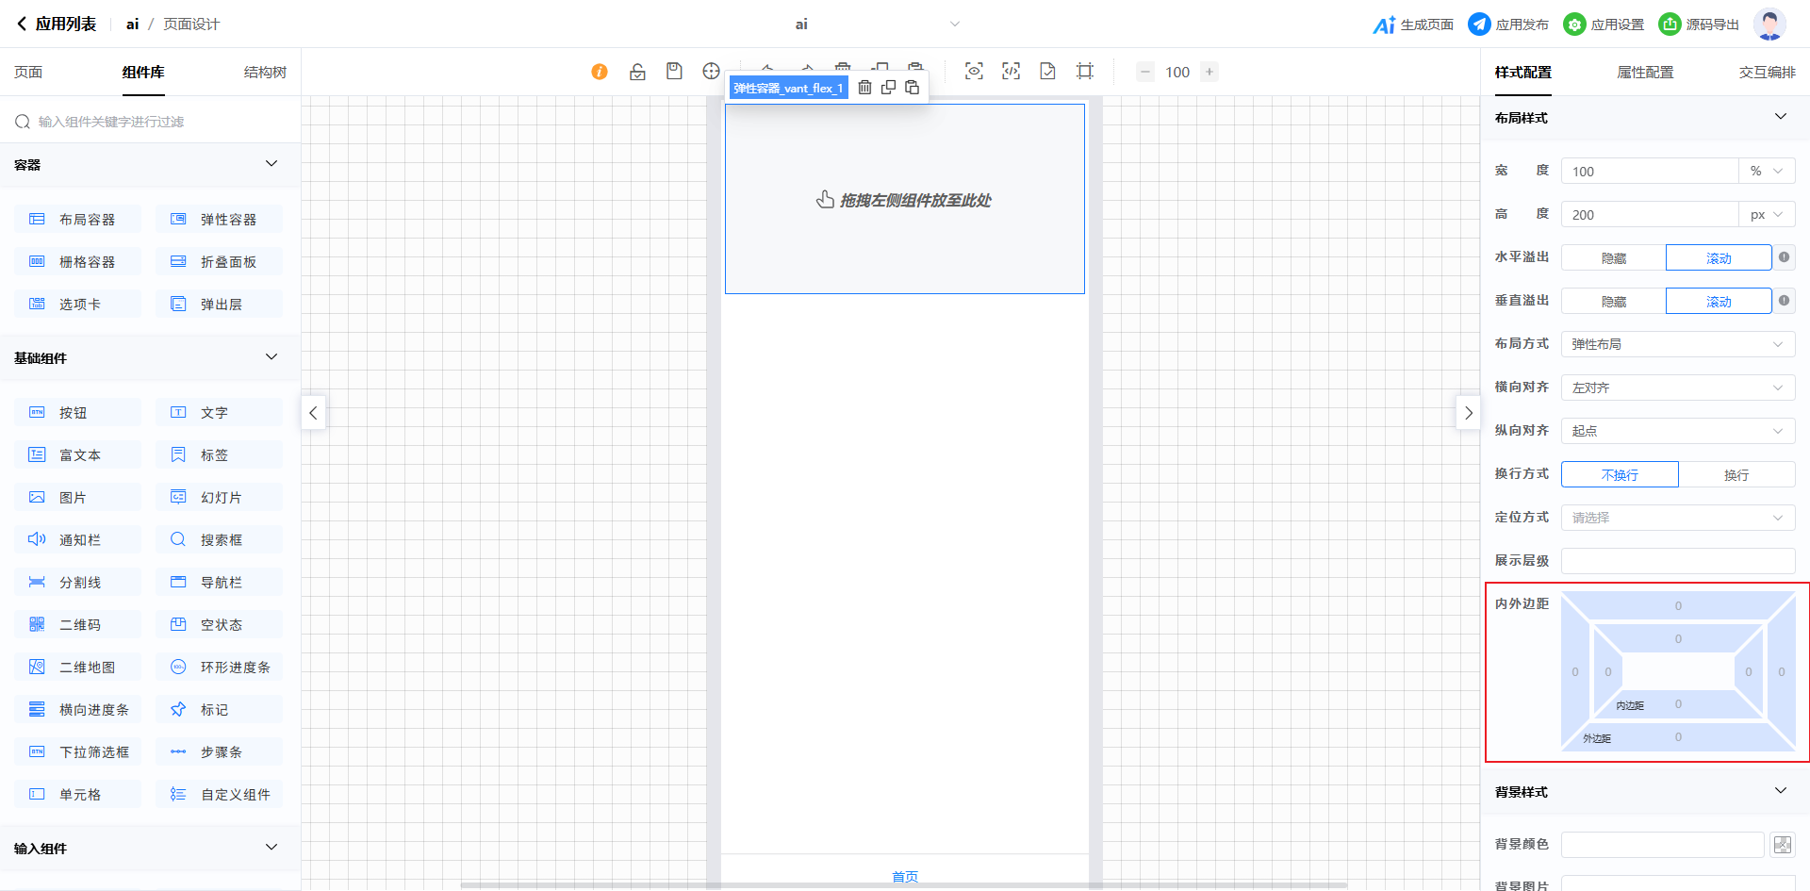Set 水平溢出 to 隐藏
Image resolution: width=1810 pixels, height=891 pixels.
click(1613, 258)
